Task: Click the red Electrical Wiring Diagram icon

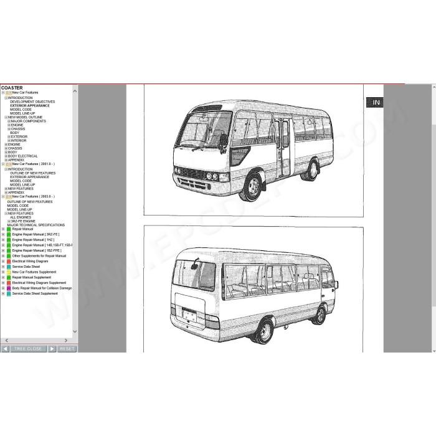Action: [x=9, y=262]
